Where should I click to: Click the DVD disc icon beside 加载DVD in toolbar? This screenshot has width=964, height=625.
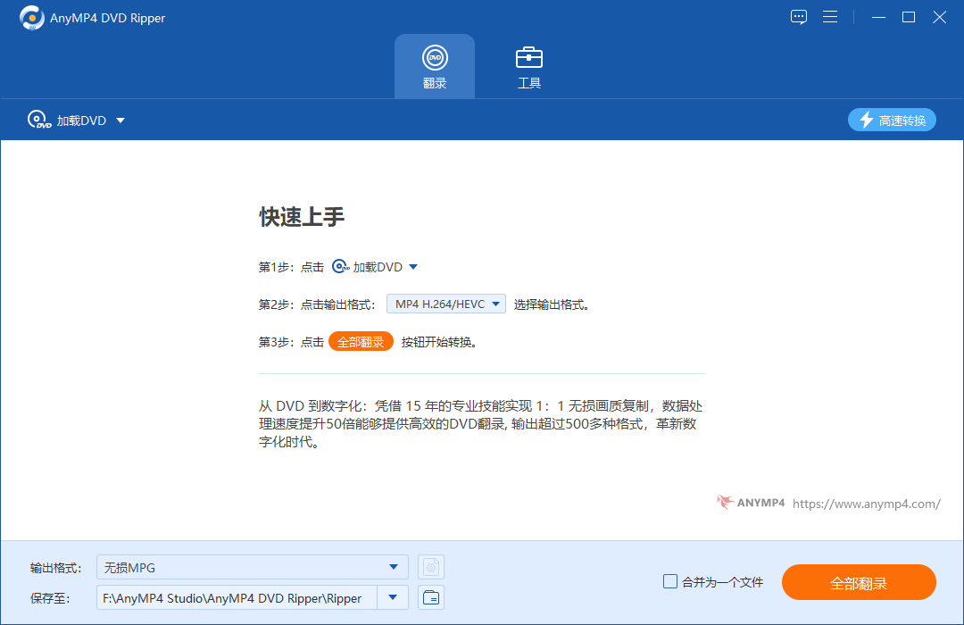point(39,121)
